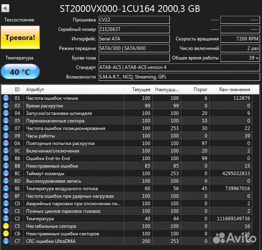This screenshot has height=250, width=262.
Task: Select the row Таймаут команды
Action: [127, 173]
